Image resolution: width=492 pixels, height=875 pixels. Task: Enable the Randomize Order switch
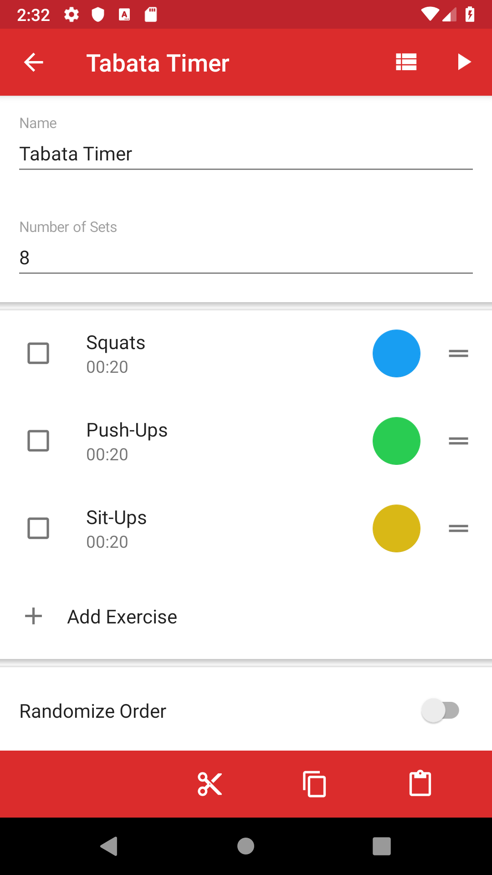(440, 710)
